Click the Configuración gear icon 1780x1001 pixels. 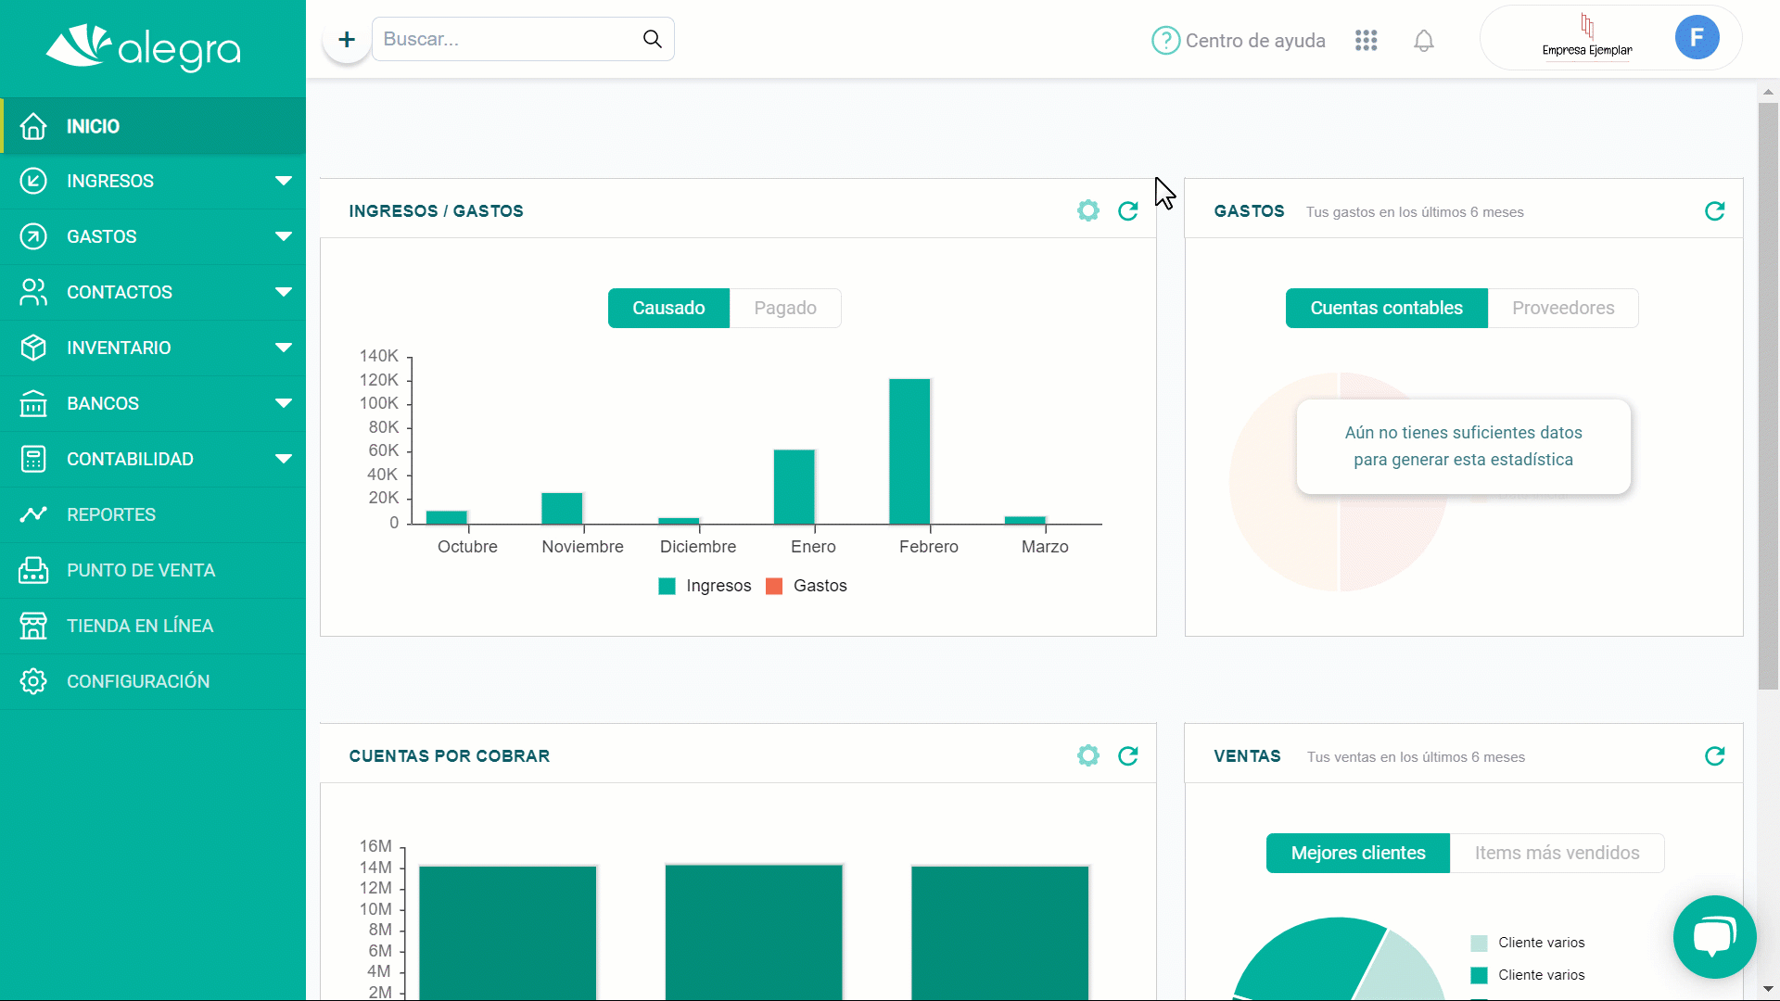click(x=33, y=681)
